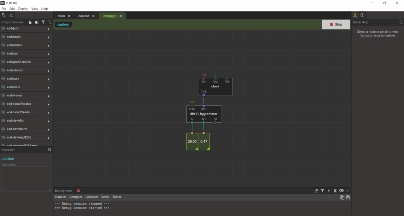Select the watch node showing 25.00
The width and height of the screenshot is (404, 216).
pyautogui.click(x=192, y=142)
